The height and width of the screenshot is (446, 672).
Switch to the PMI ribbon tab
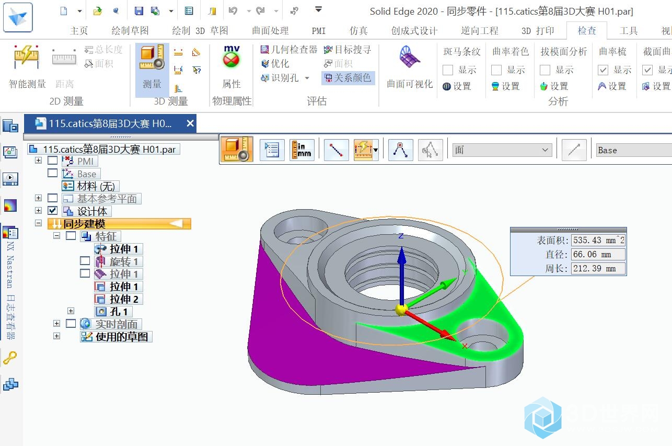(x=319, y=31)
